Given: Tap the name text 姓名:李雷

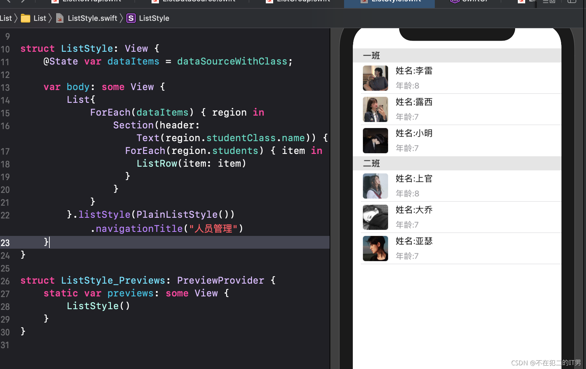Looking at the screenshot, I should click(x=414, y=71).
